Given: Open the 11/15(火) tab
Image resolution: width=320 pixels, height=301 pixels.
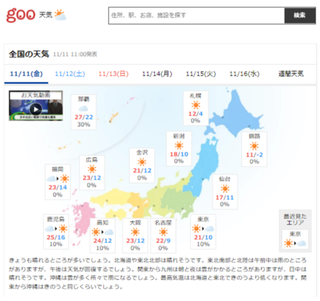Looking at the screenshot, I should click(201, 74).
